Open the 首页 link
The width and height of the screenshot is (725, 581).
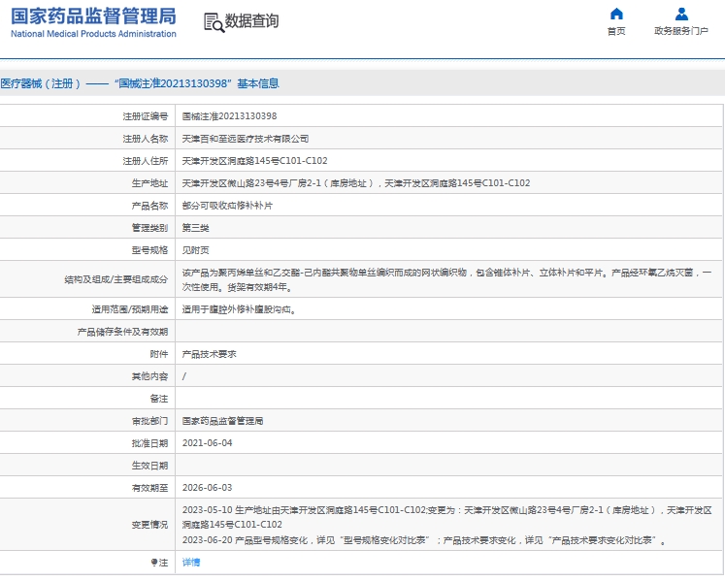pos(616,31)
